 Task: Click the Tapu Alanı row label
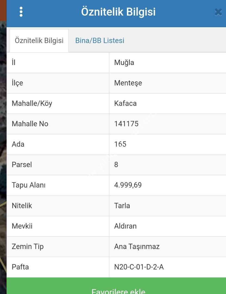[x=29, y=185]
